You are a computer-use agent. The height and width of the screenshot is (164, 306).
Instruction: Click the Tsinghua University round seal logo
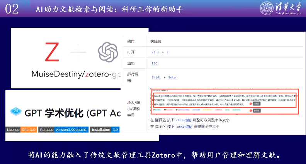pos(267,8)
